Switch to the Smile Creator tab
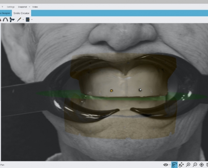Screen dimensions: 208x168 21,13
